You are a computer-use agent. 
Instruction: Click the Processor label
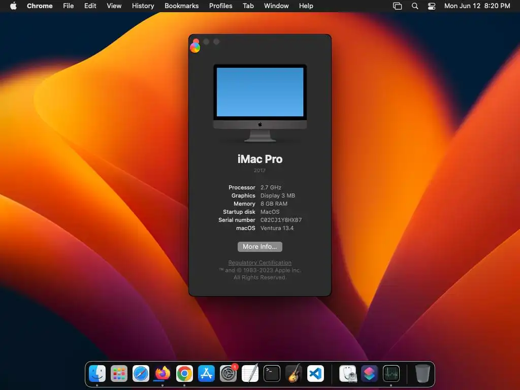[242, 187]
